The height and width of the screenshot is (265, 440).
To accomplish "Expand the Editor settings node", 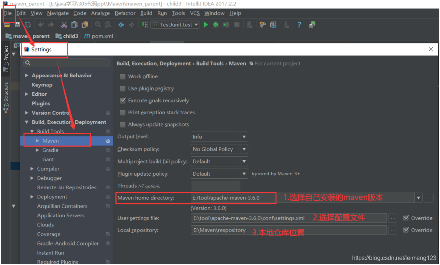I will click(27, 94).
